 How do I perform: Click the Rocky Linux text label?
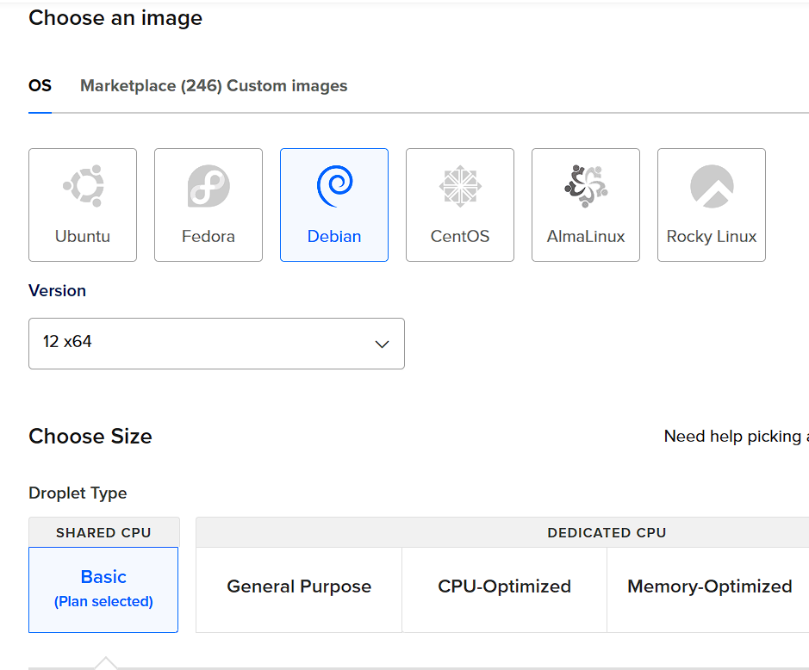712,237
